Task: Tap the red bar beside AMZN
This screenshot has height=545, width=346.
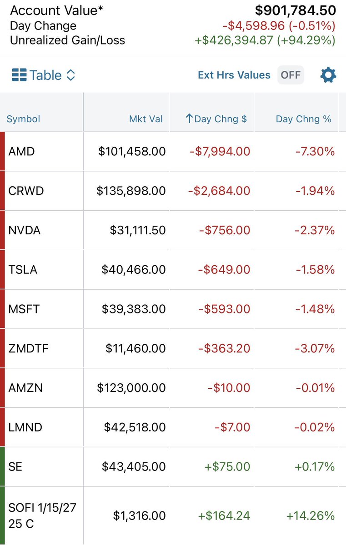Action: click(2, 388)
